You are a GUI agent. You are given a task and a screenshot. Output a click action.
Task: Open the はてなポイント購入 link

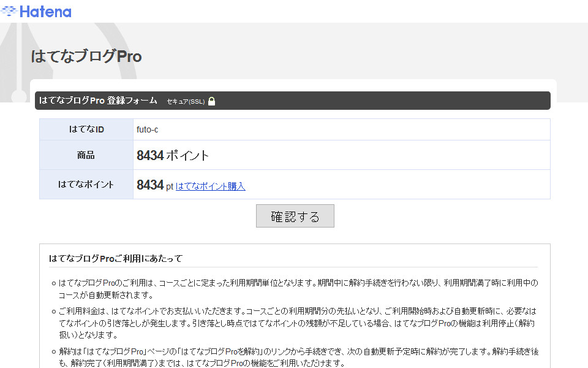210,186
